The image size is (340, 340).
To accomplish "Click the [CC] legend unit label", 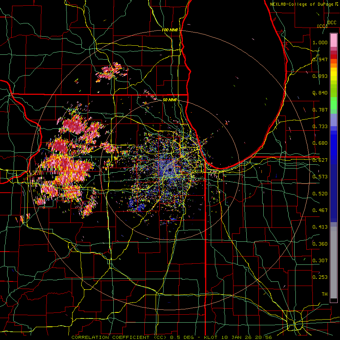I will coord(322,26).
